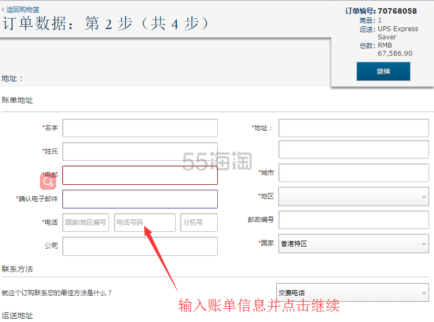The image size is (434, 322).
Task: Click the 公司 company input field
Action: (140, 247)
